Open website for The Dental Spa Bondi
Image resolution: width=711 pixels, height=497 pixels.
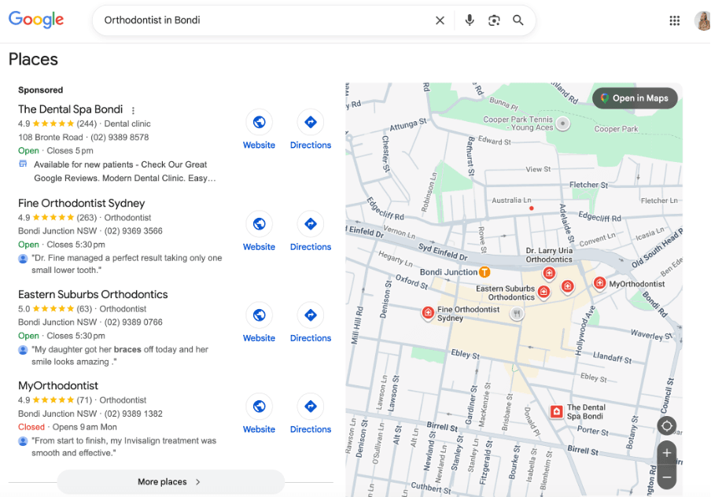pyautogui.click(x=259, y=130)
